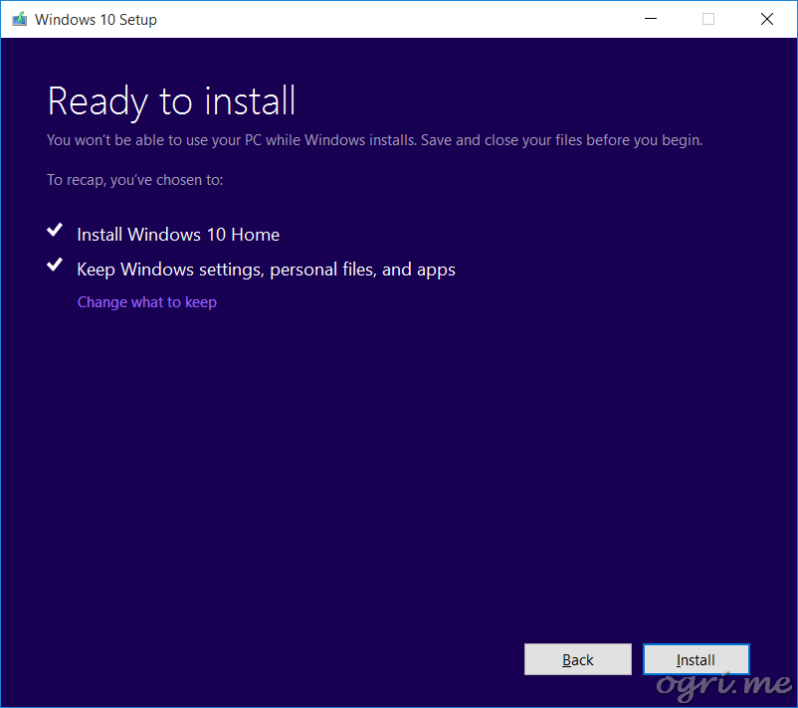The width and height of the screenshot is (798, 708).
Task: Click the checkmark beside Install Windows 10 Home
Action: pos(55,230)
